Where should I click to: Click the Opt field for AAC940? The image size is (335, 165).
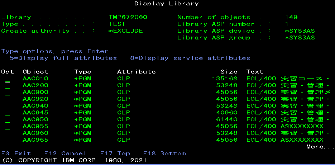[x=8, y=106]
